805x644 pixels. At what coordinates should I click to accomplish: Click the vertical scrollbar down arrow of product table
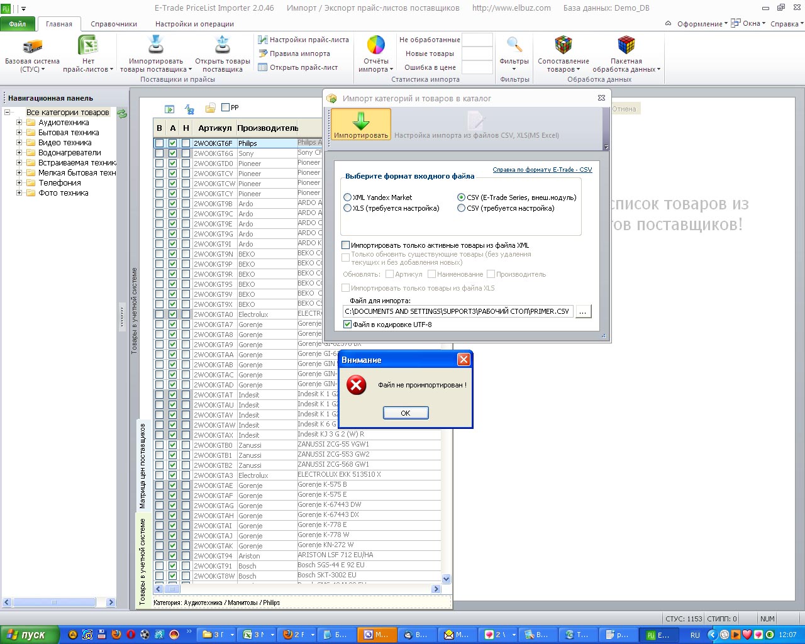(447, 579)
